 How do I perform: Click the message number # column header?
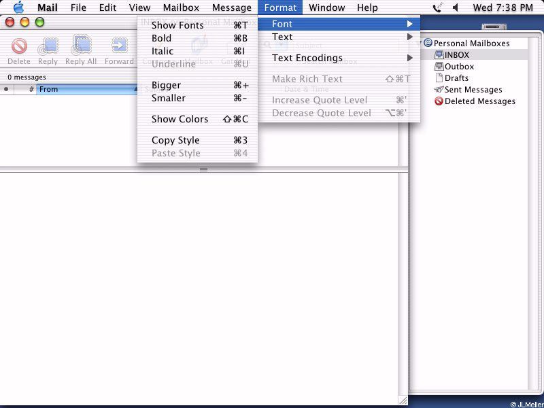tap(25, 89)
